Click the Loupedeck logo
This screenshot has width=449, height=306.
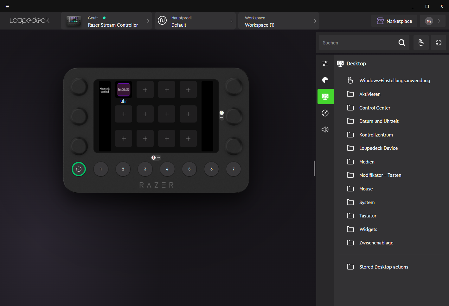[29, 21]
